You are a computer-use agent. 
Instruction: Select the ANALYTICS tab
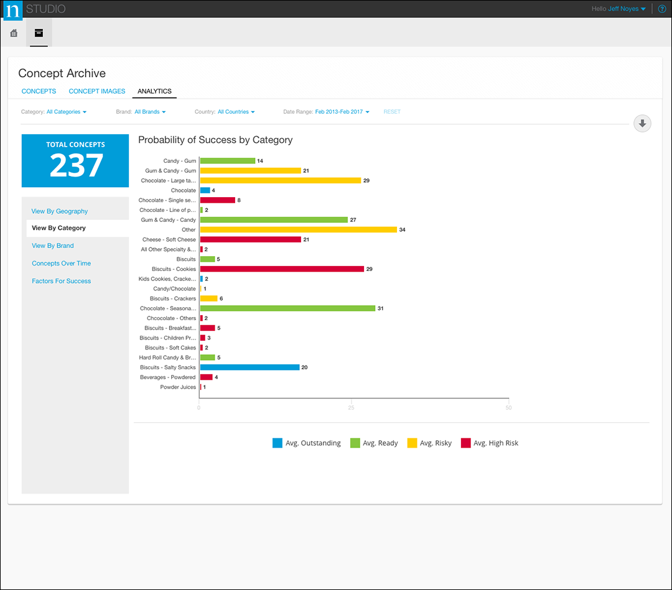[x=154, y=91]
